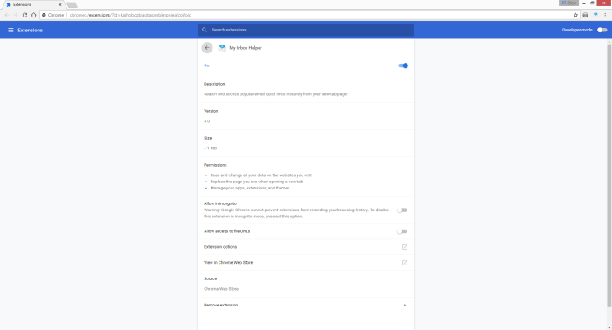612x330 pixels.
Task: Click the Search extensions field
Action: point(306,30)
